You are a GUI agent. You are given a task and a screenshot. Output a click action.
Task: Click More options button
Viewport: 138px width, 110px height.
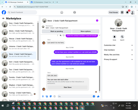pyautogui.click(x=86, y=31)
